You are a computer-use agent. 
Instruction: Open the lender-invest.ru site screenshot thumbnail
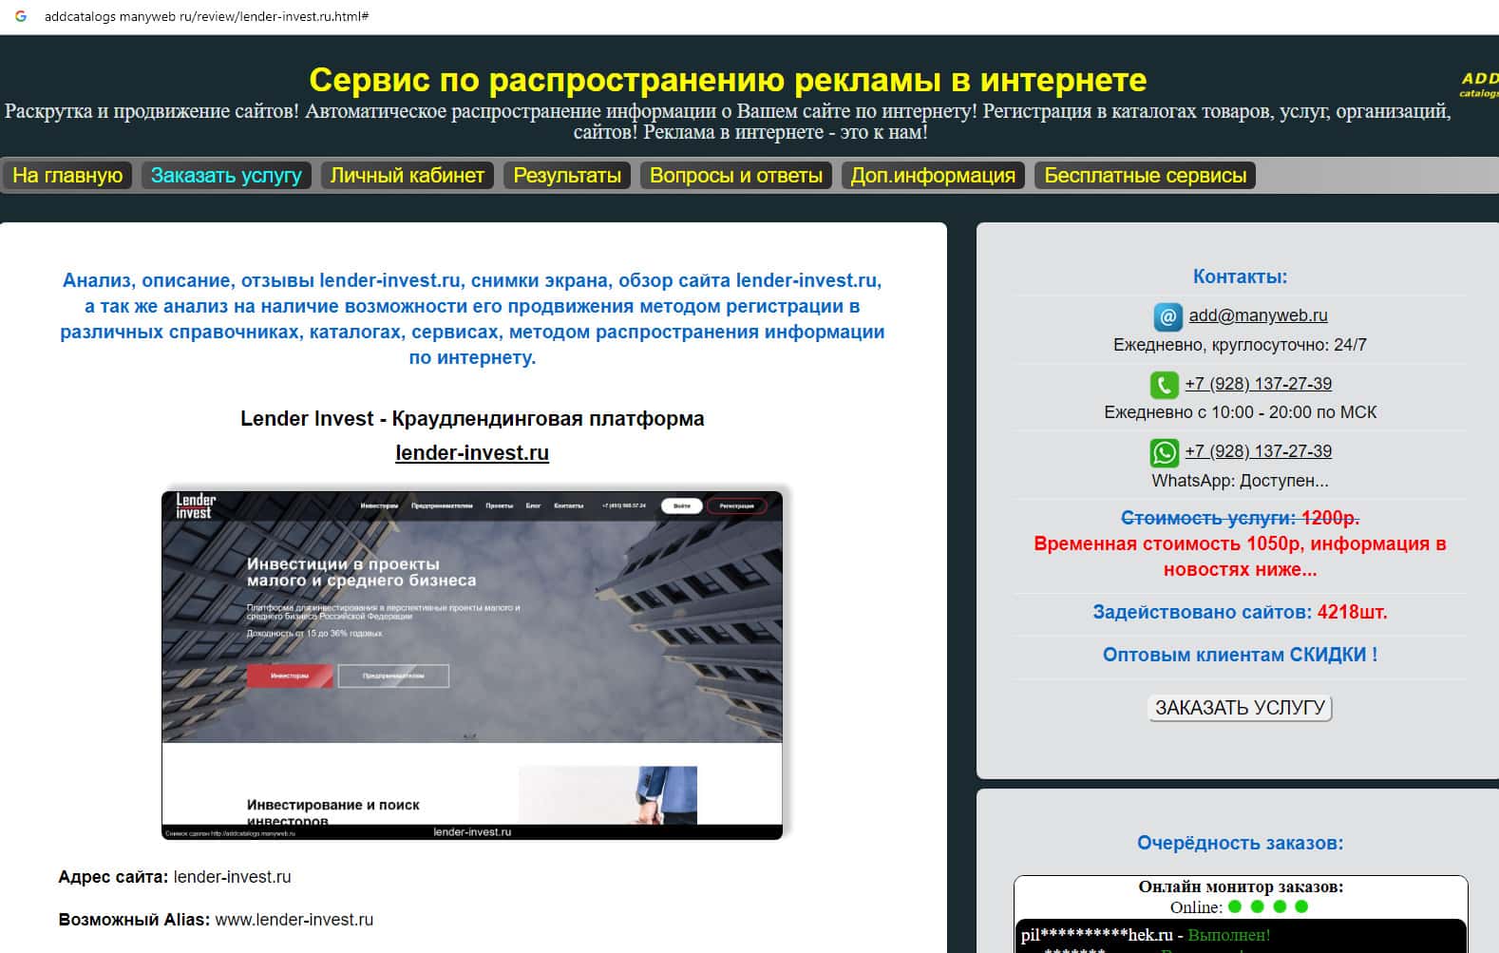pos(472,665)
